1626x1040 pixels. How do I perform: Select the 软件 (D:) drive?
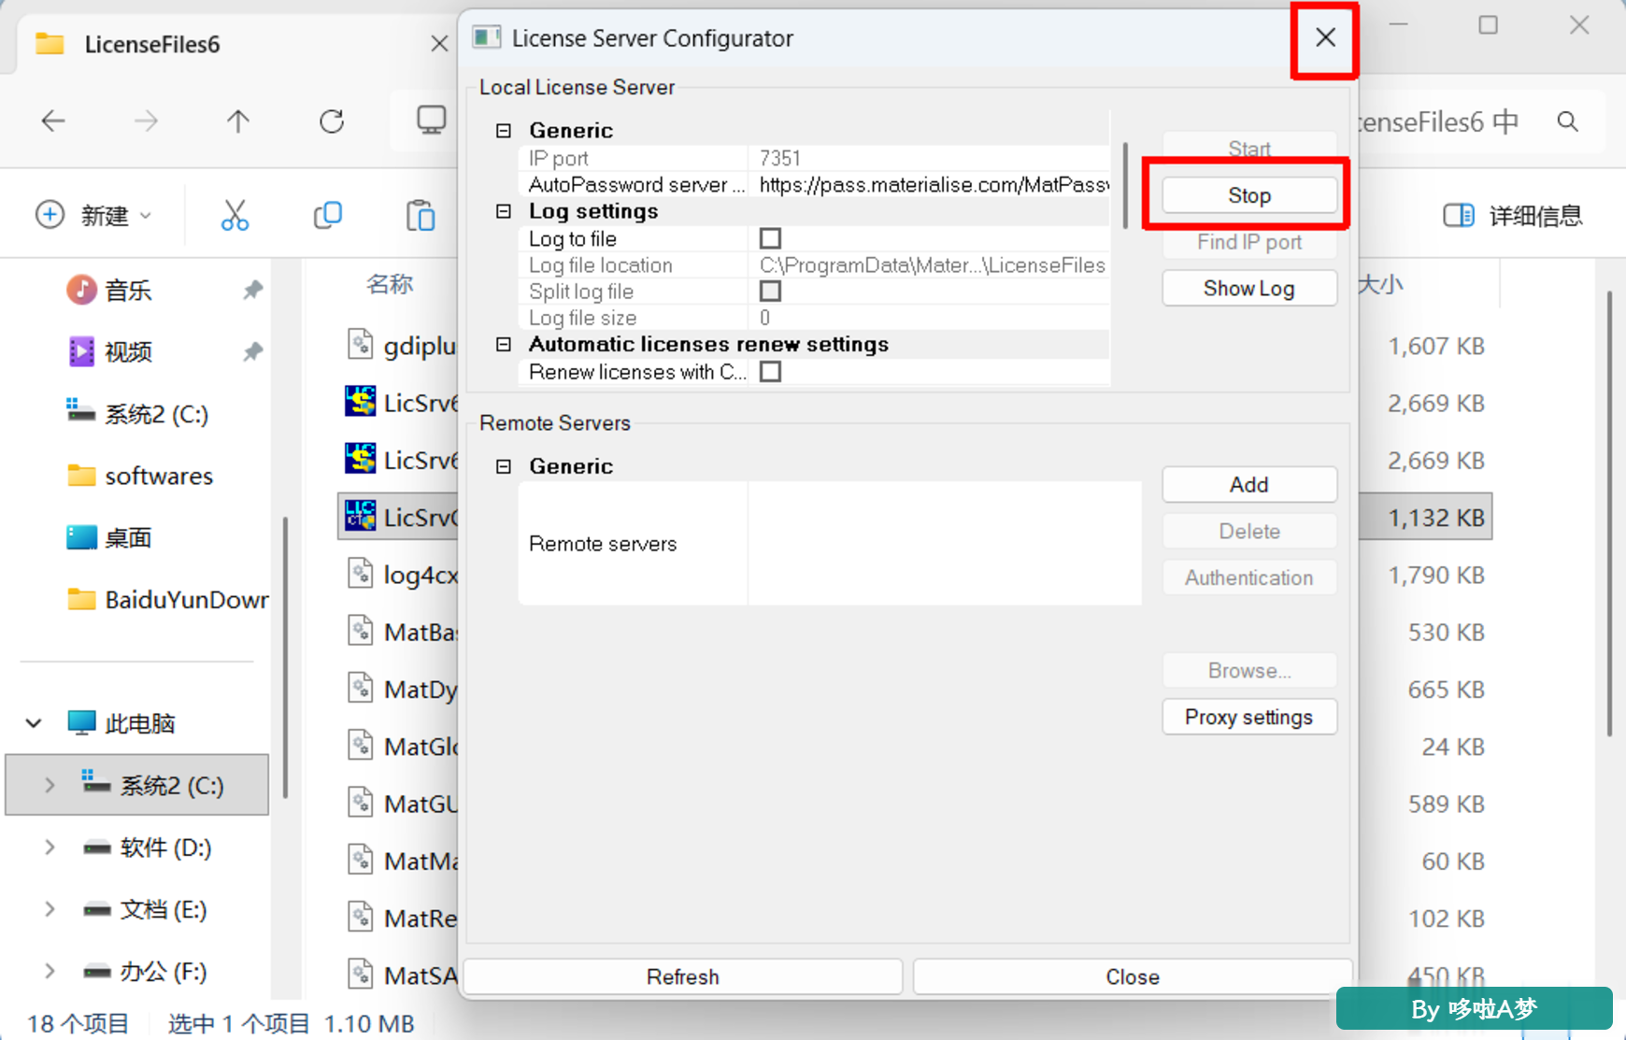click(147, 848)
